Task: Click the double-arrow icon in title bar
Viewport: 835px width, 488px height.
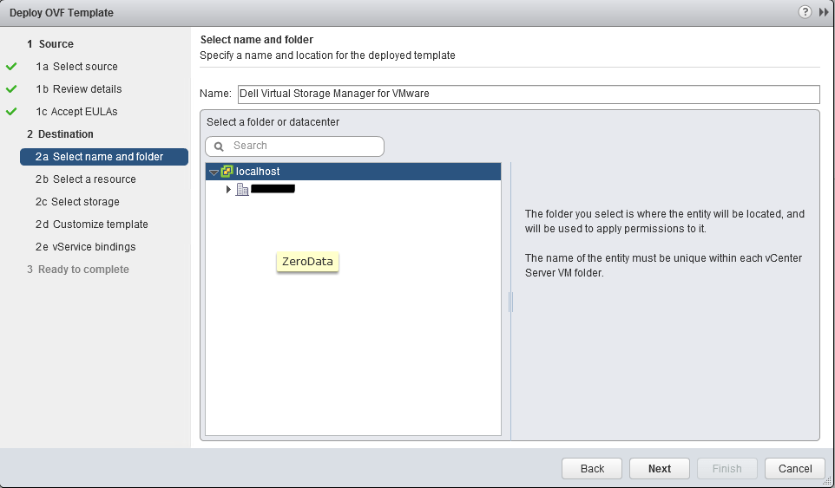Action: (x=824, y=12)
